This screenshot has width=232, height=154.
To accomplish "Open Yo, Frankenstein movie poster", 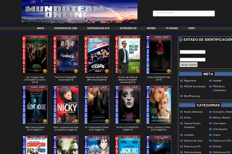I will tap(97, 105).
